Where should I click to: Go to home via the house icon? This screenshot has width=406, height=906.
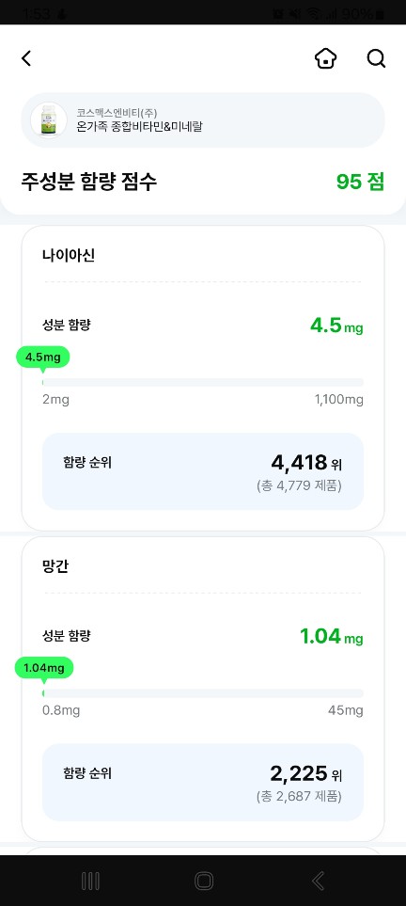[x=326, y=58]
